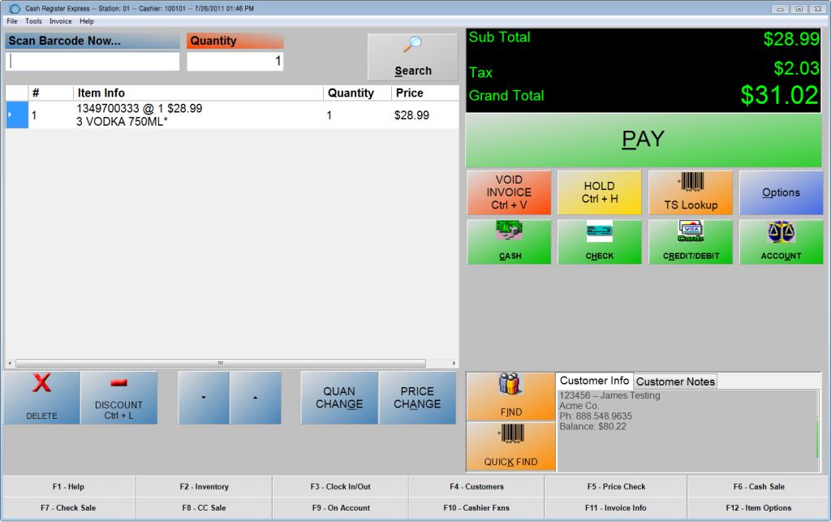This screenshot has height=522, width=831.
Task: Click the 'Acme Co.' customer line
Action: [x=579, y=406]
